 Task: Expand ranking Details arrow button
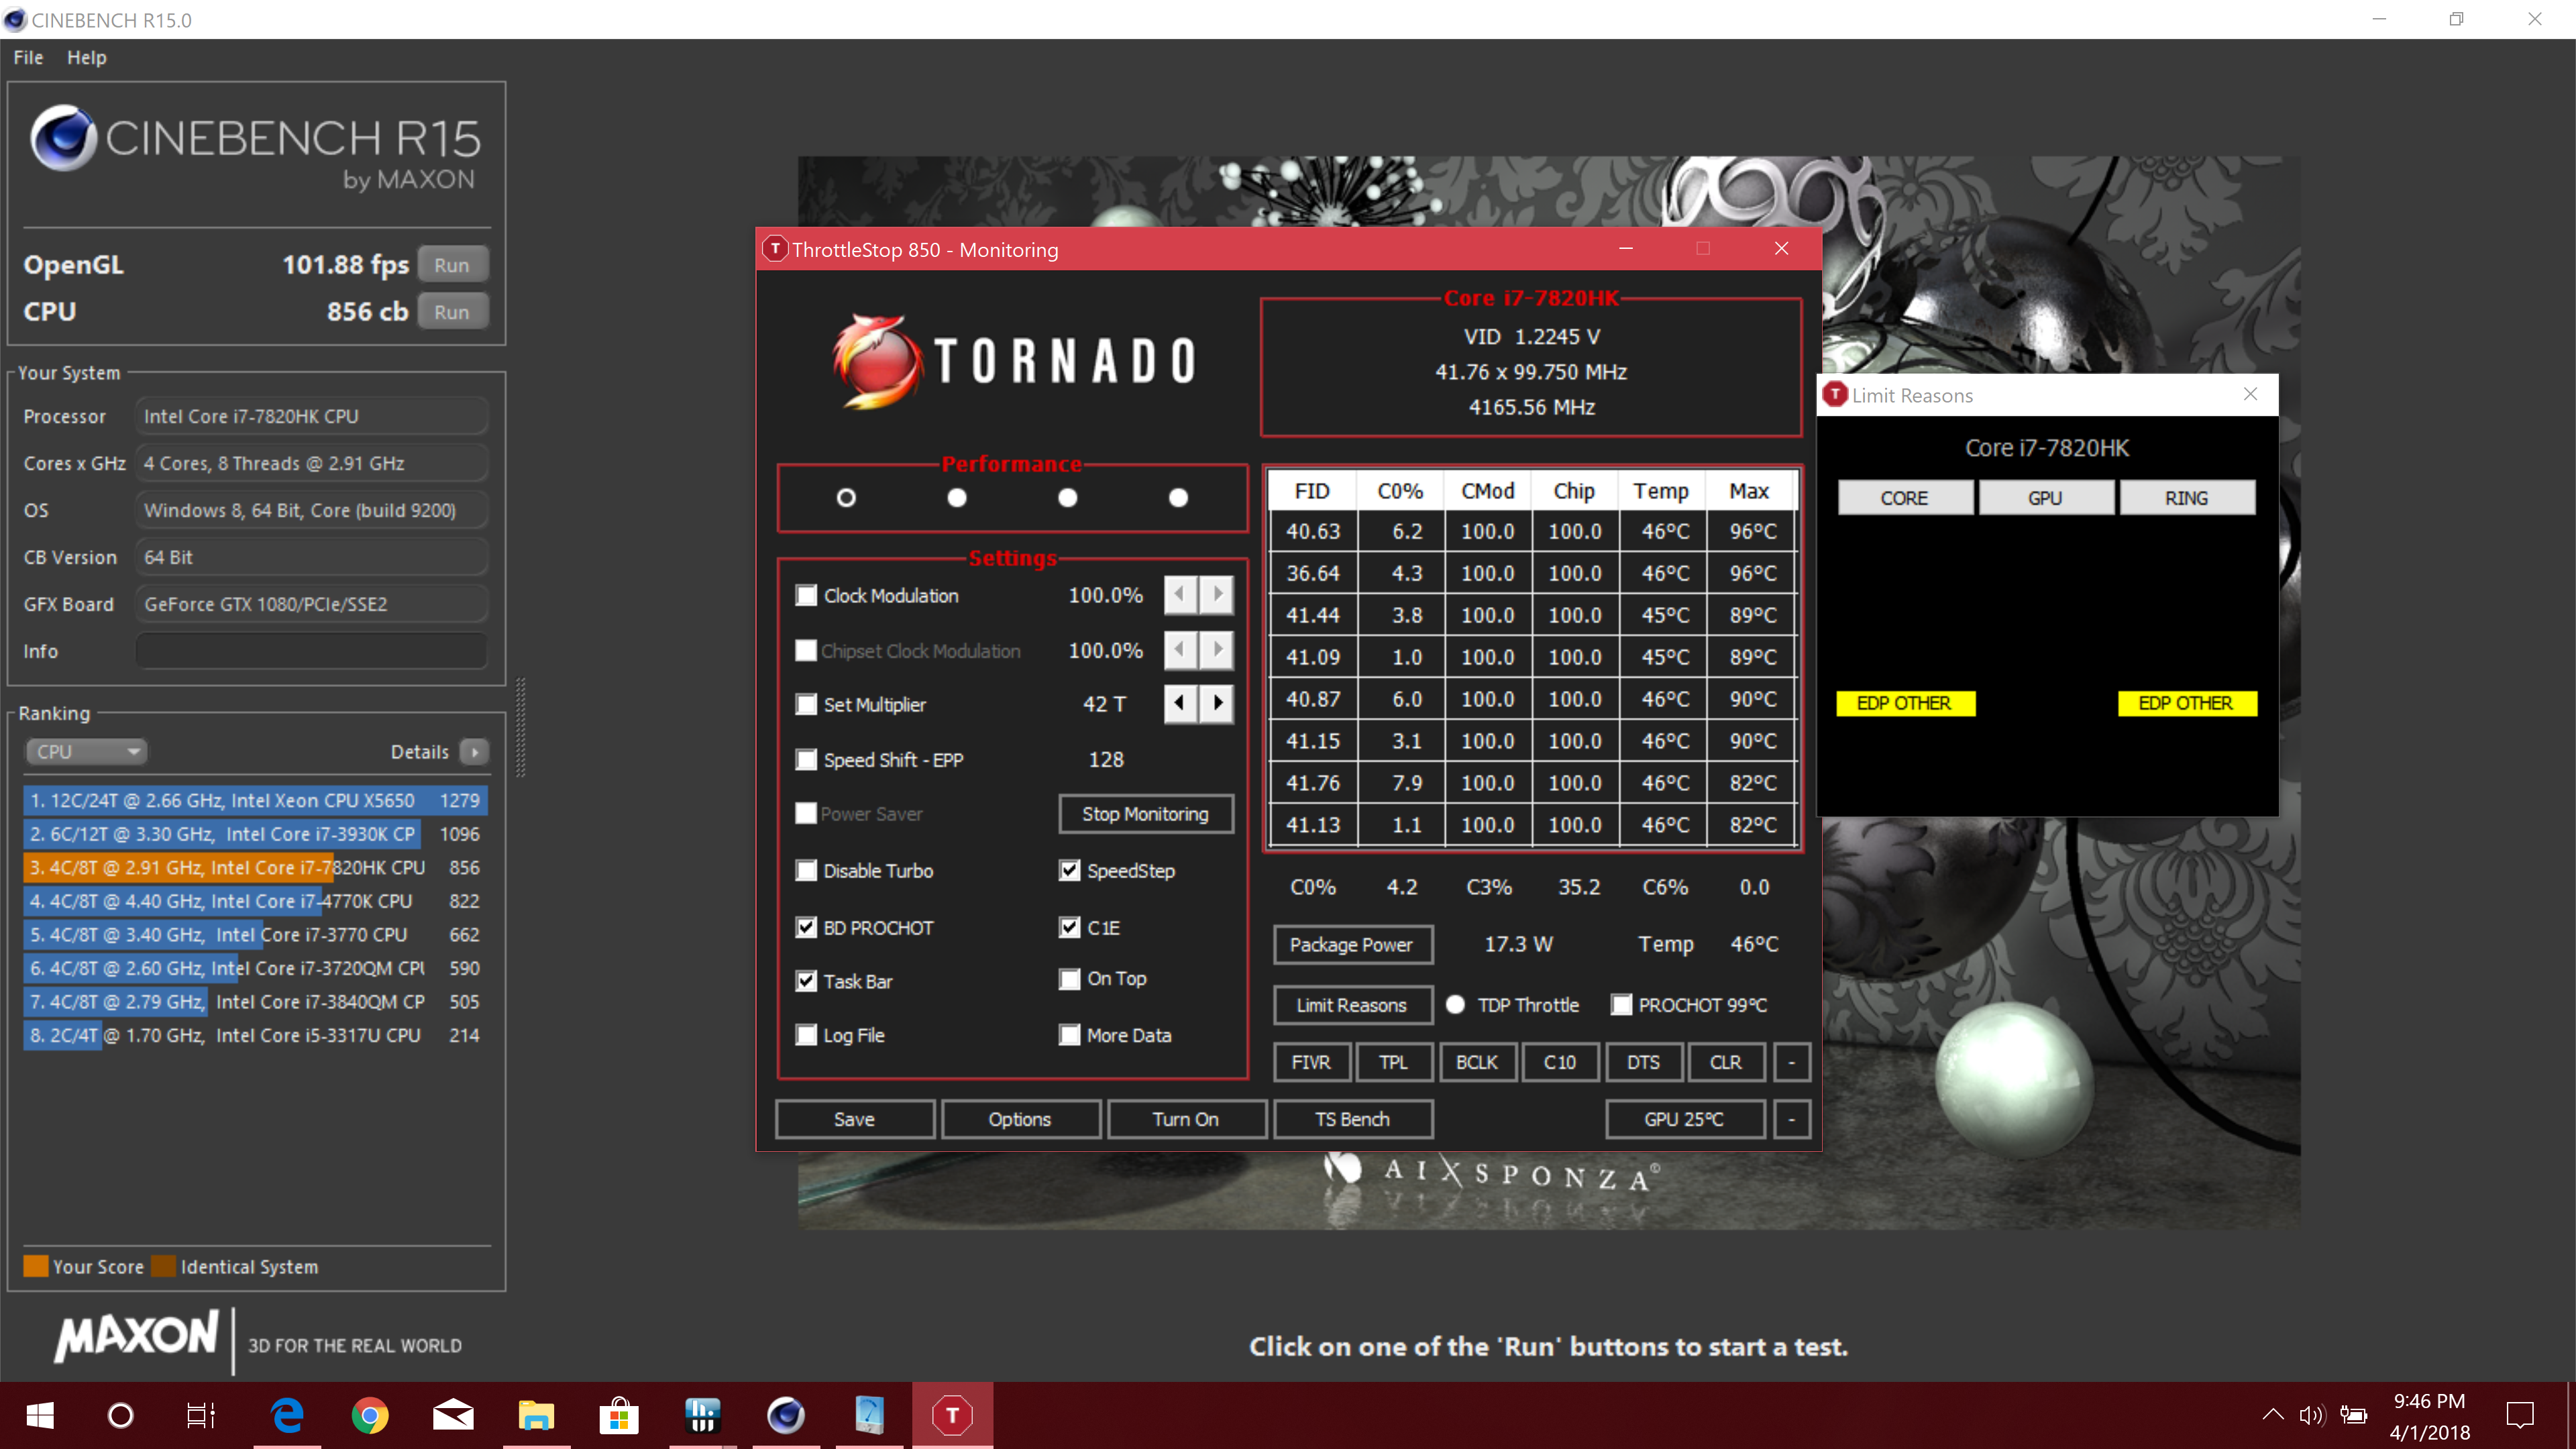tap(475, 752)
